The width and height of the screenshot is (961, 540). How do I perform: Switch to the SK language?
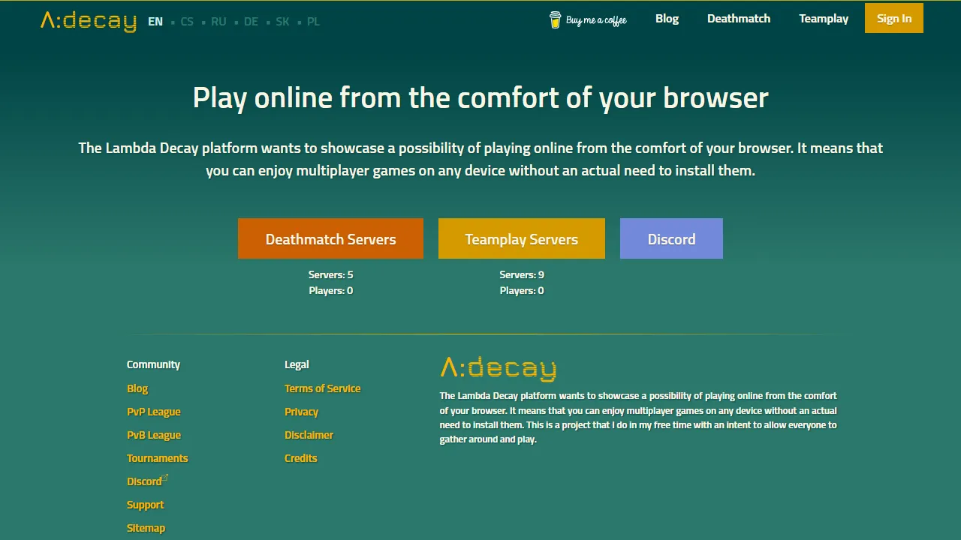[x=282, y=22]
